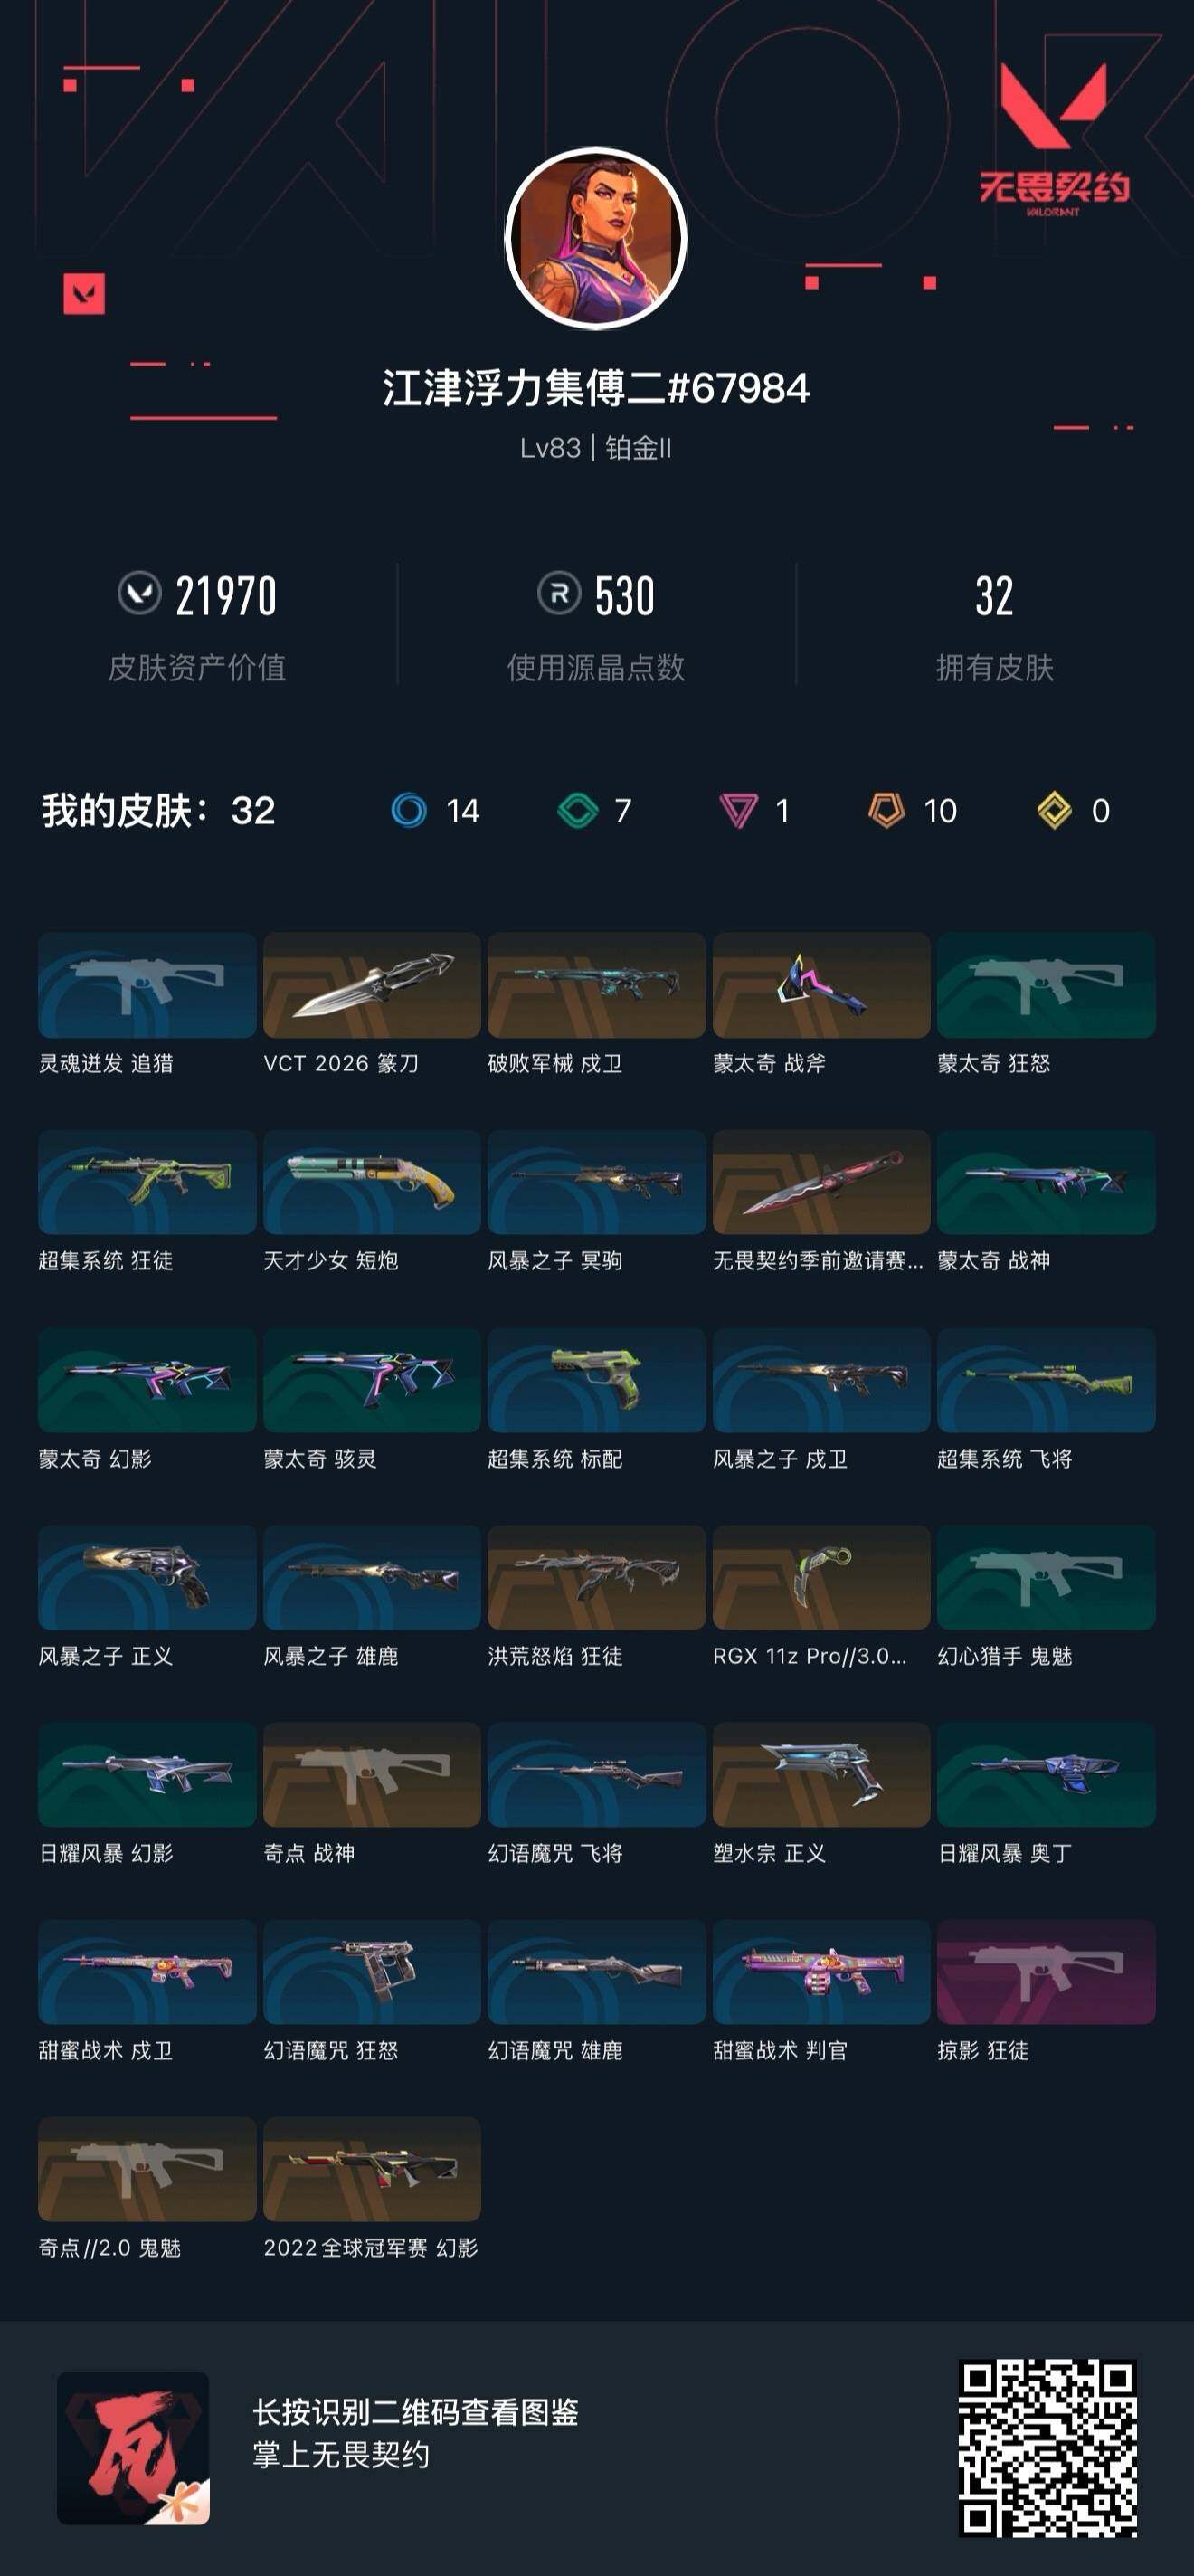The image size is (1194, 2576).
Task: Tap the 掌上无畏契约 app icon
Action: point(133,2448)
